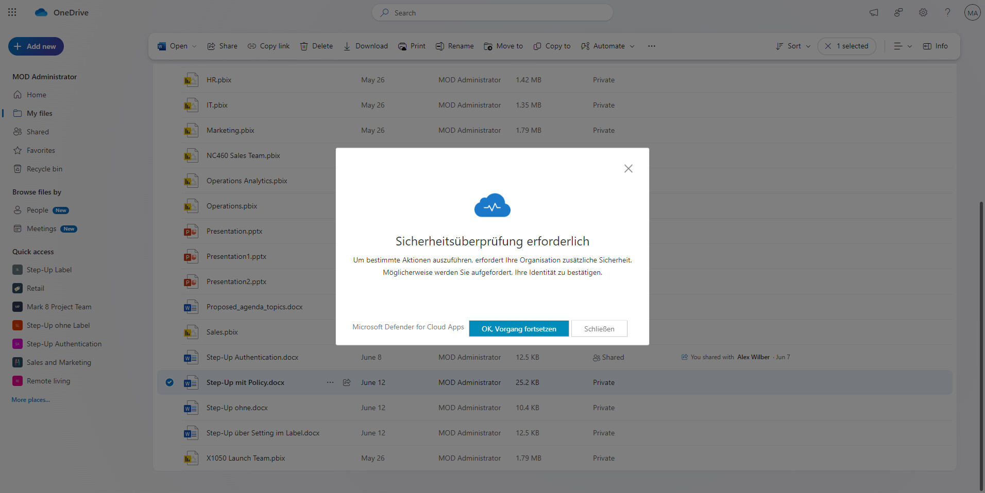Click the Remote living quick access icon
The image size is (985, 493).
18,381
